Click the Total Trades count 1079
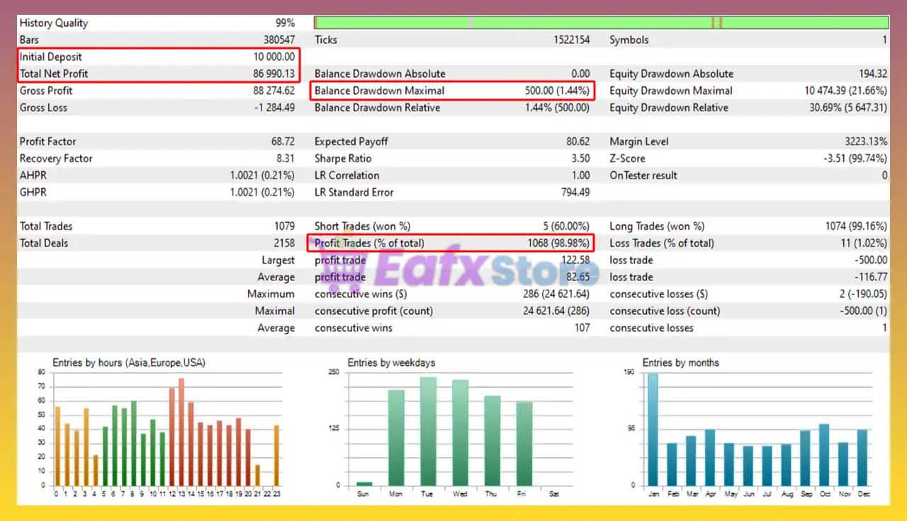 [286, 226]
